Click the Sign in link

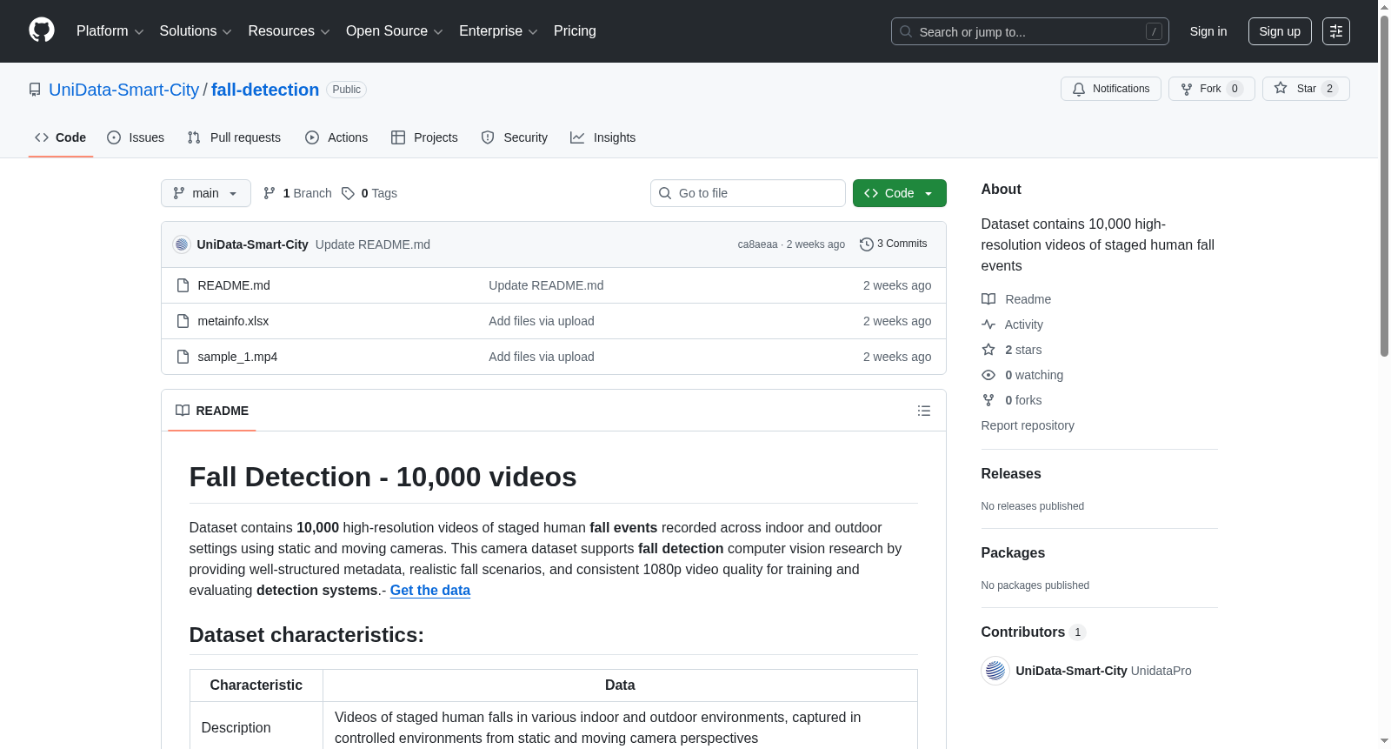[1208, 31]
